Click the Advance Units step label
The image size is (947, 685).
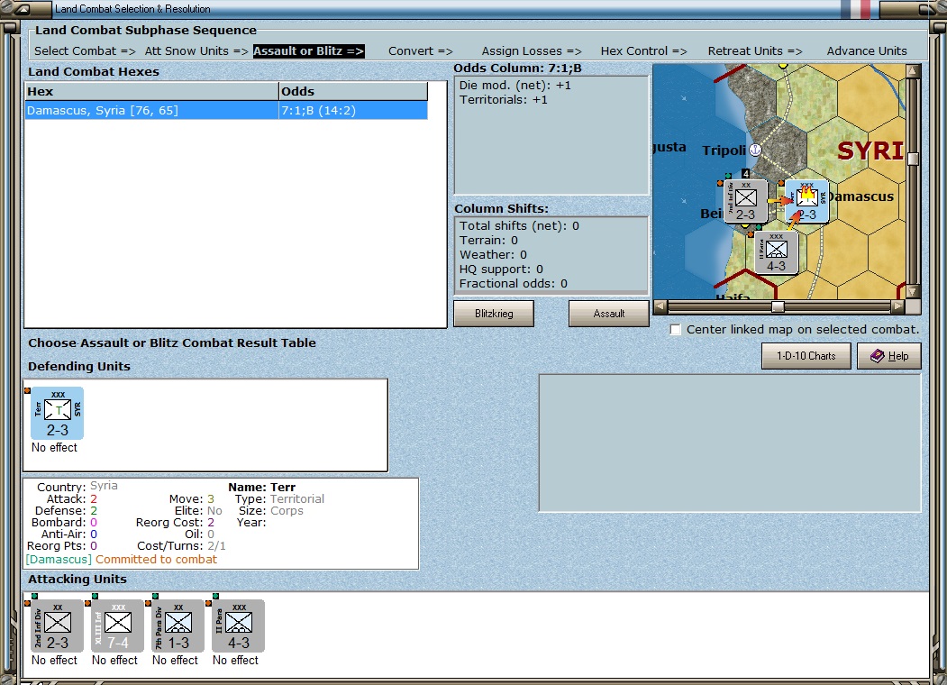tap(867, 51)
